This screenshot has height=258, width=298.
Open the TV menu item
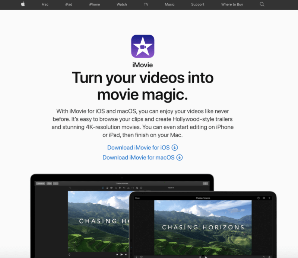click(146, 4)
